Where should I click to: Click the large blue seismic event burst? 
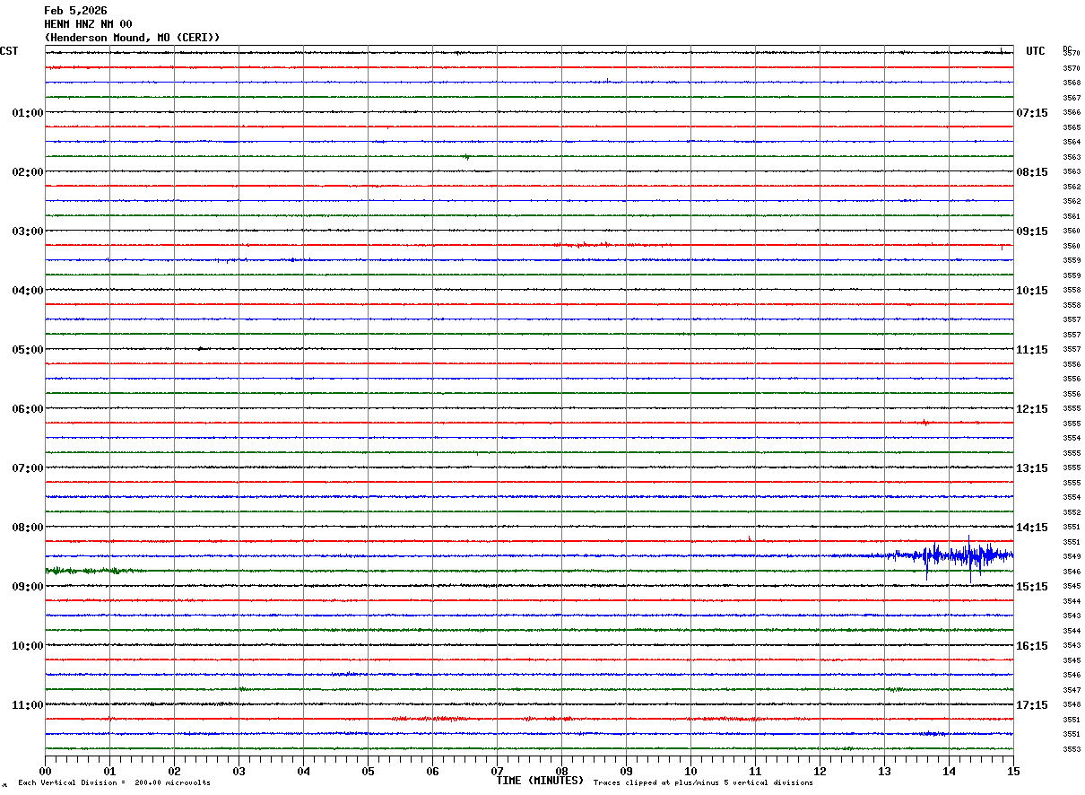click(x=955, y=555)
